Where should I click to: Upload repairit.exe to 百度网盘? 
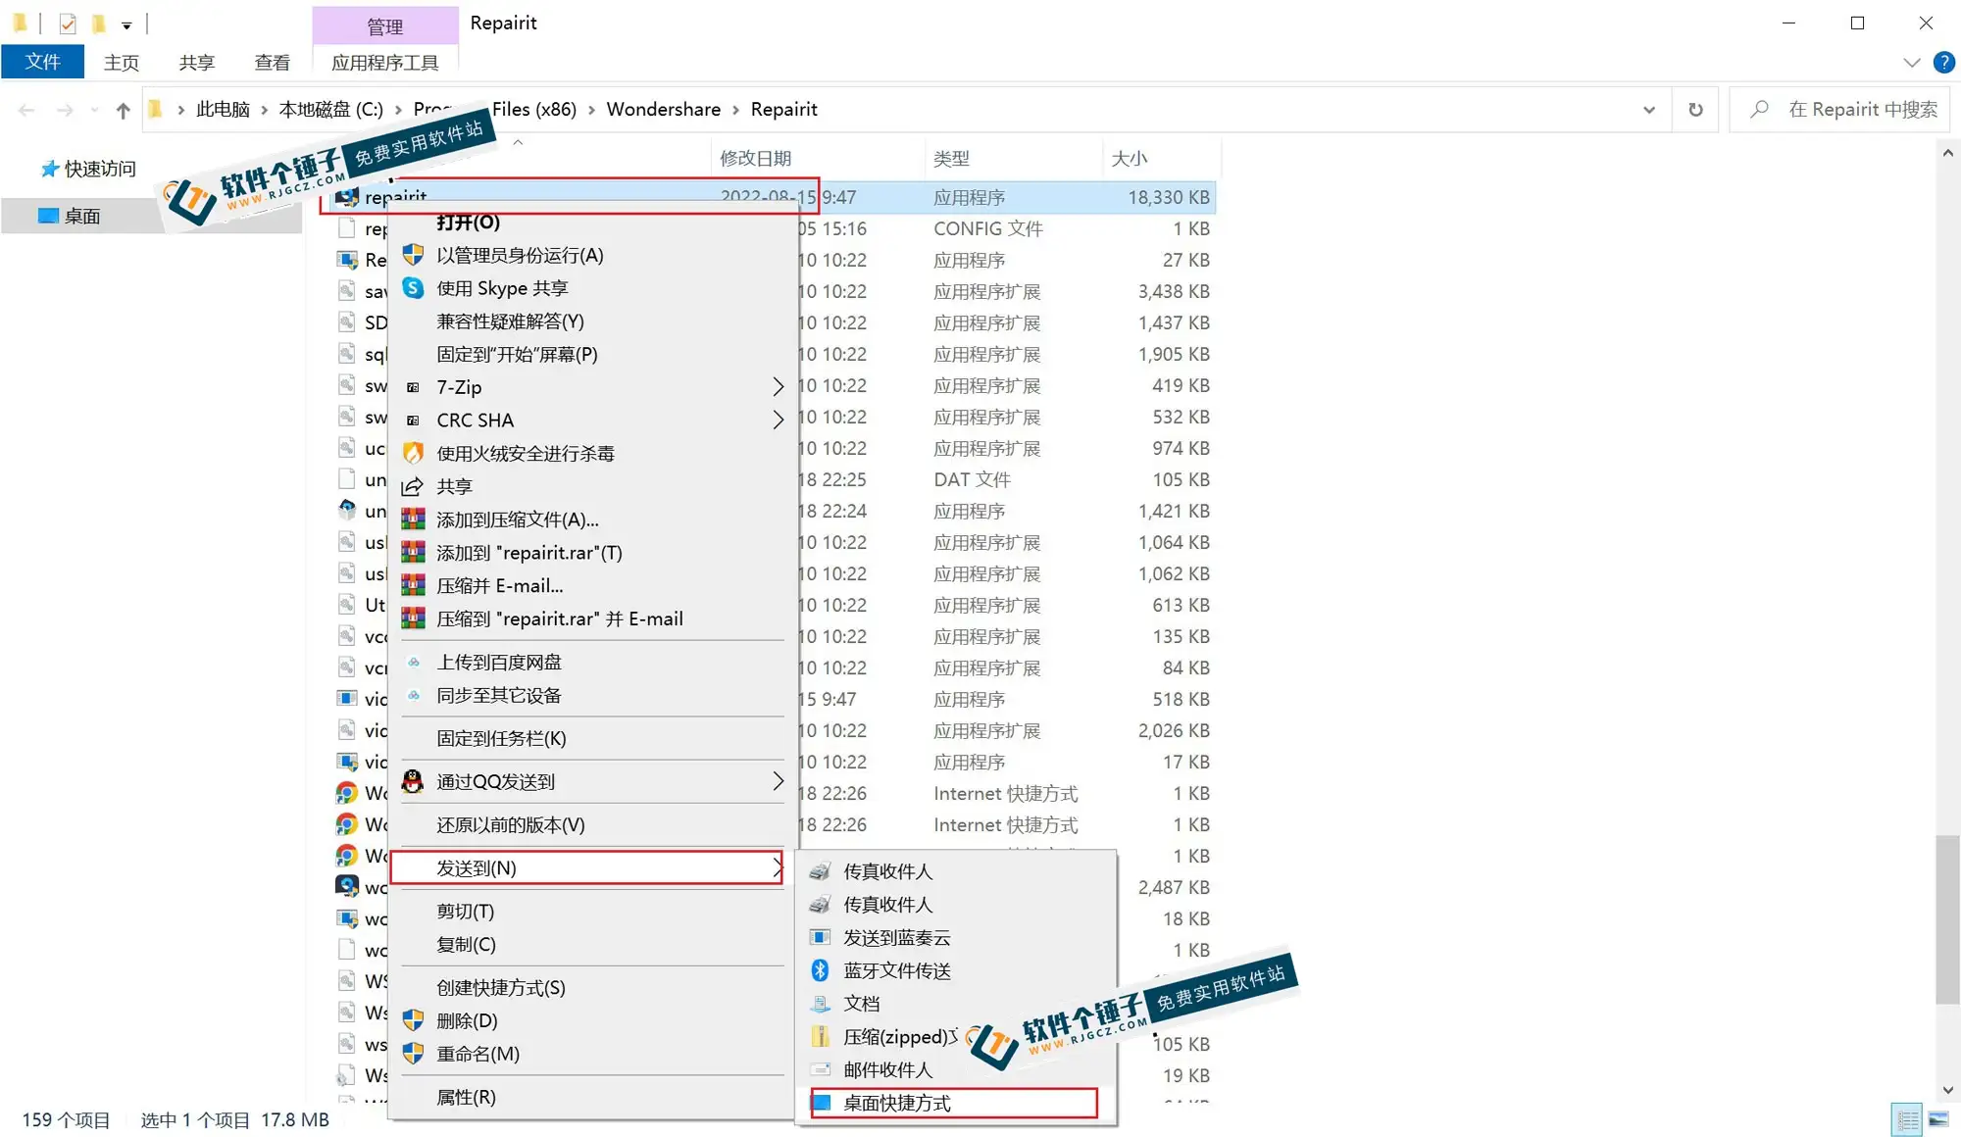tap(498, 662)
